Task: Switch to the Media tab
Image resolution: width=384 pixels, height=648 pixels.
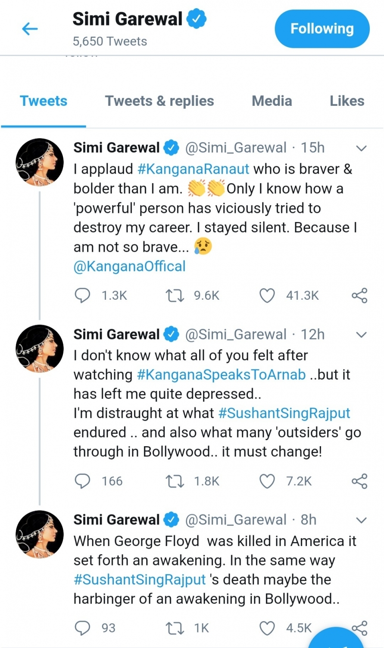Action: coord(272,101)
